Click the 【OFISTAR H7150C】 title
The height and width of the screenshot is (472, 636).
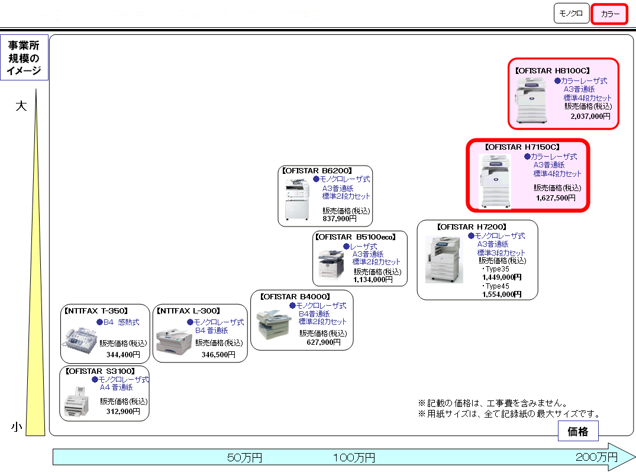click(522, 147)
